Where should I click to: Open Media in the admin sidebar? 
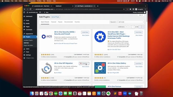point(28,23)
